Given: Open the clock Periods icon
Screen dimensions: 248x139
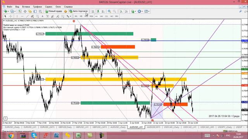Looking at the screenshot, I should tap(139, 11).
